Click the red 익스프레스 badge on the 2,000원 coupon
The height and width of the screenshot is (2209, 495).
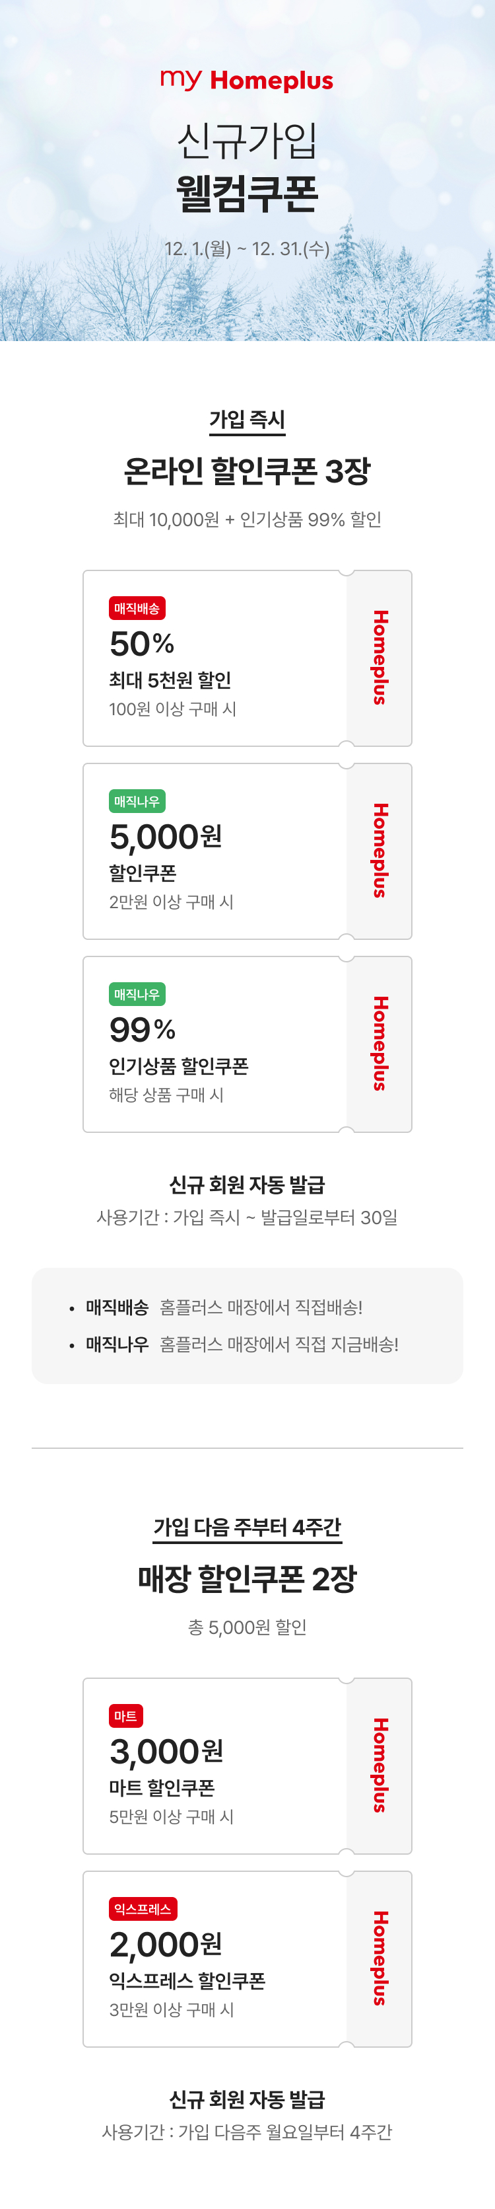[142, 1908]
